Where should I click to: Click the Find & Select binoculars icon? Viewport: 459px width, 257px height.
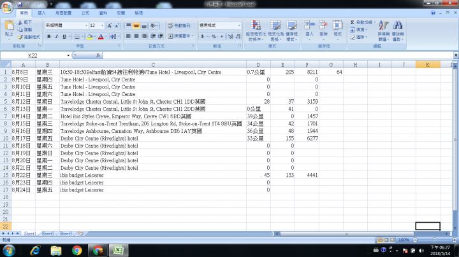[x=398, y=25]
